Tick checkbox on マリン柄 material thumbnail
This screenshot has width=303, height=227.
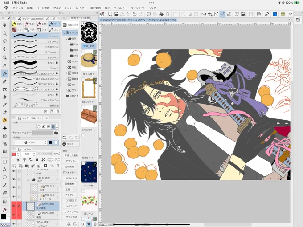click(83, 163)
